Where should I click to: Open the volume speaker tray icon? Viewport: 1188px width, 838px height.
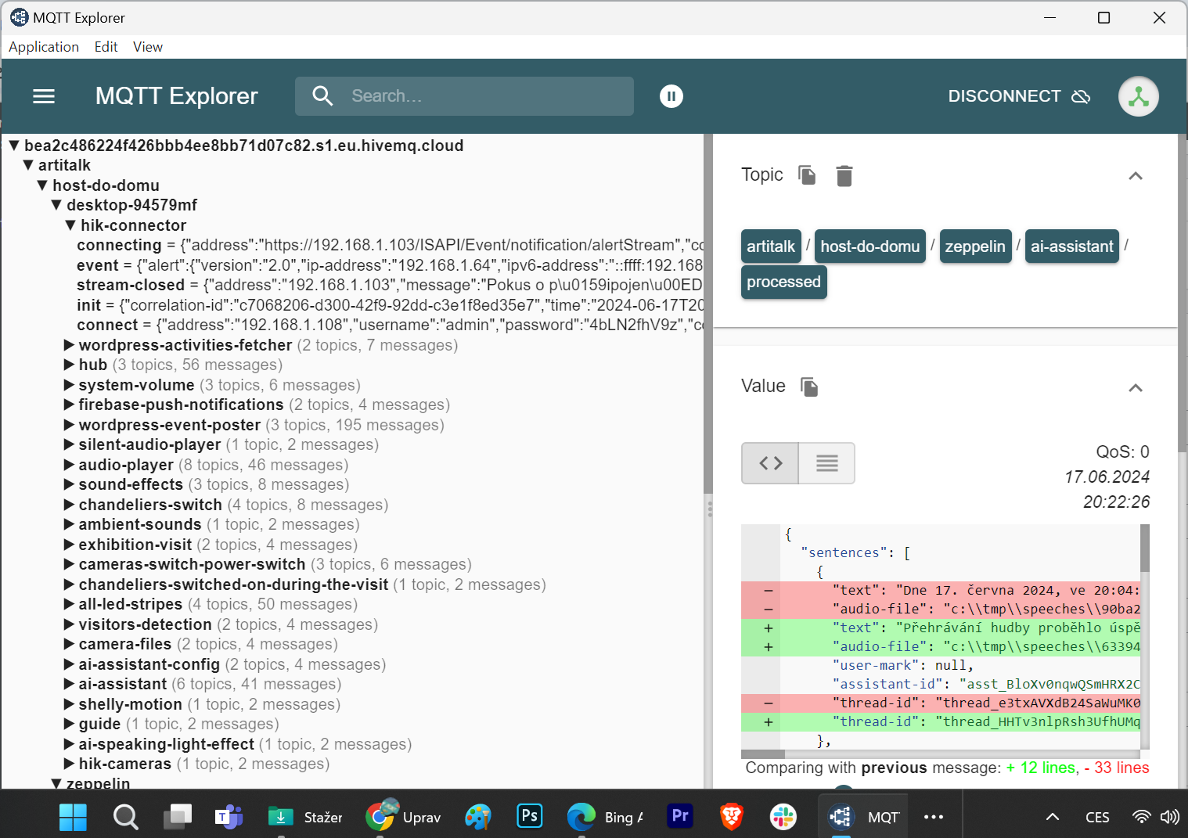1169,817
